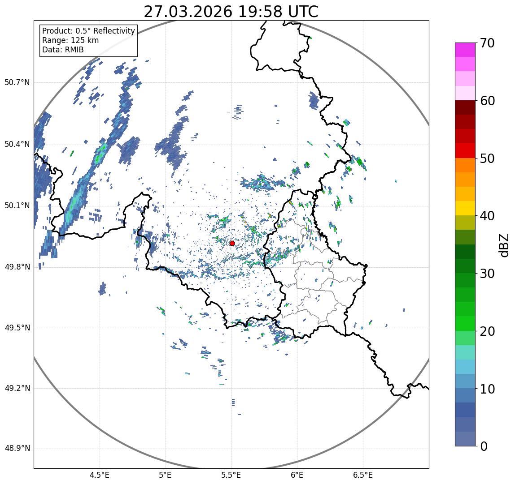
Task: Click the colorbar tick label 60
Action: (487, 101)
